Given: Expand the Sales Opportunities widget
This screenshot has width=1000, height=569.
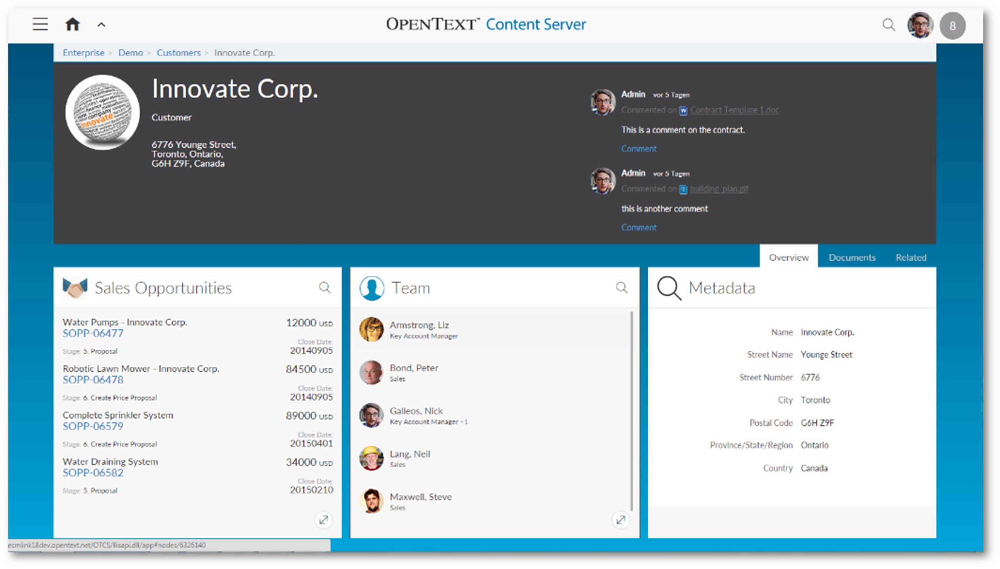Looking at the screenshot, I should [x=324, y=519].
